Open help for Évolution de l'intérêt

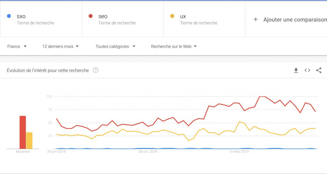click(x=95, y=70)
